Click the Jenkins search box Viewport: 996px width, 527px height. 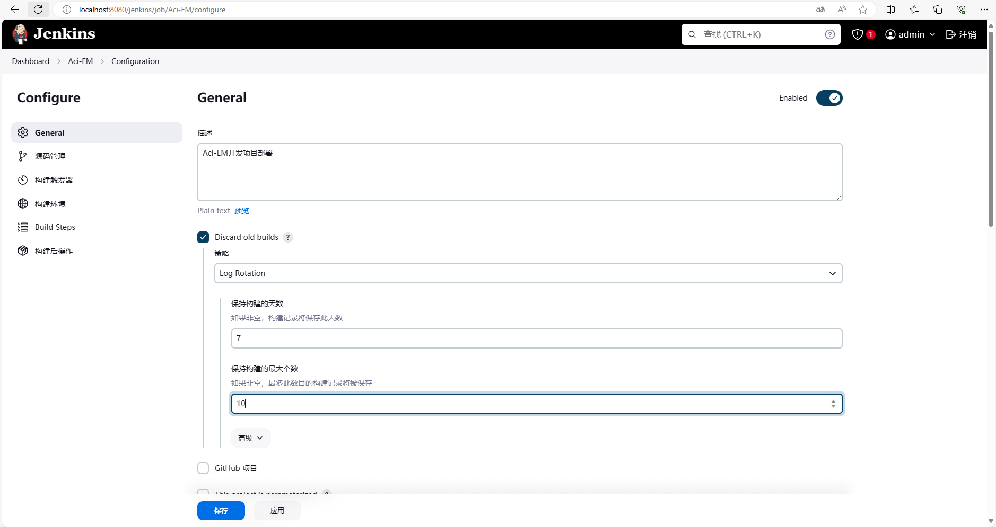tap(761, 34)
